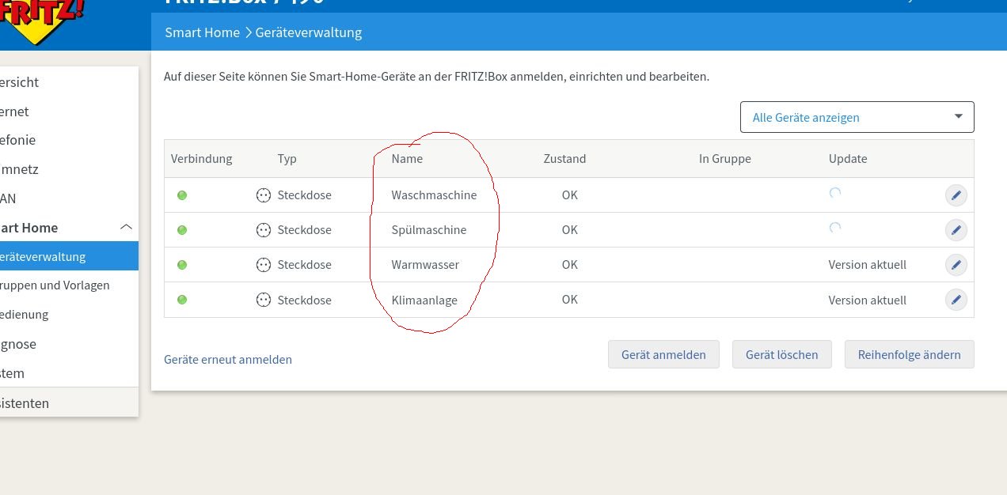
Task: Click the Smart Home breadcrumb link
Action: [202, 32]
